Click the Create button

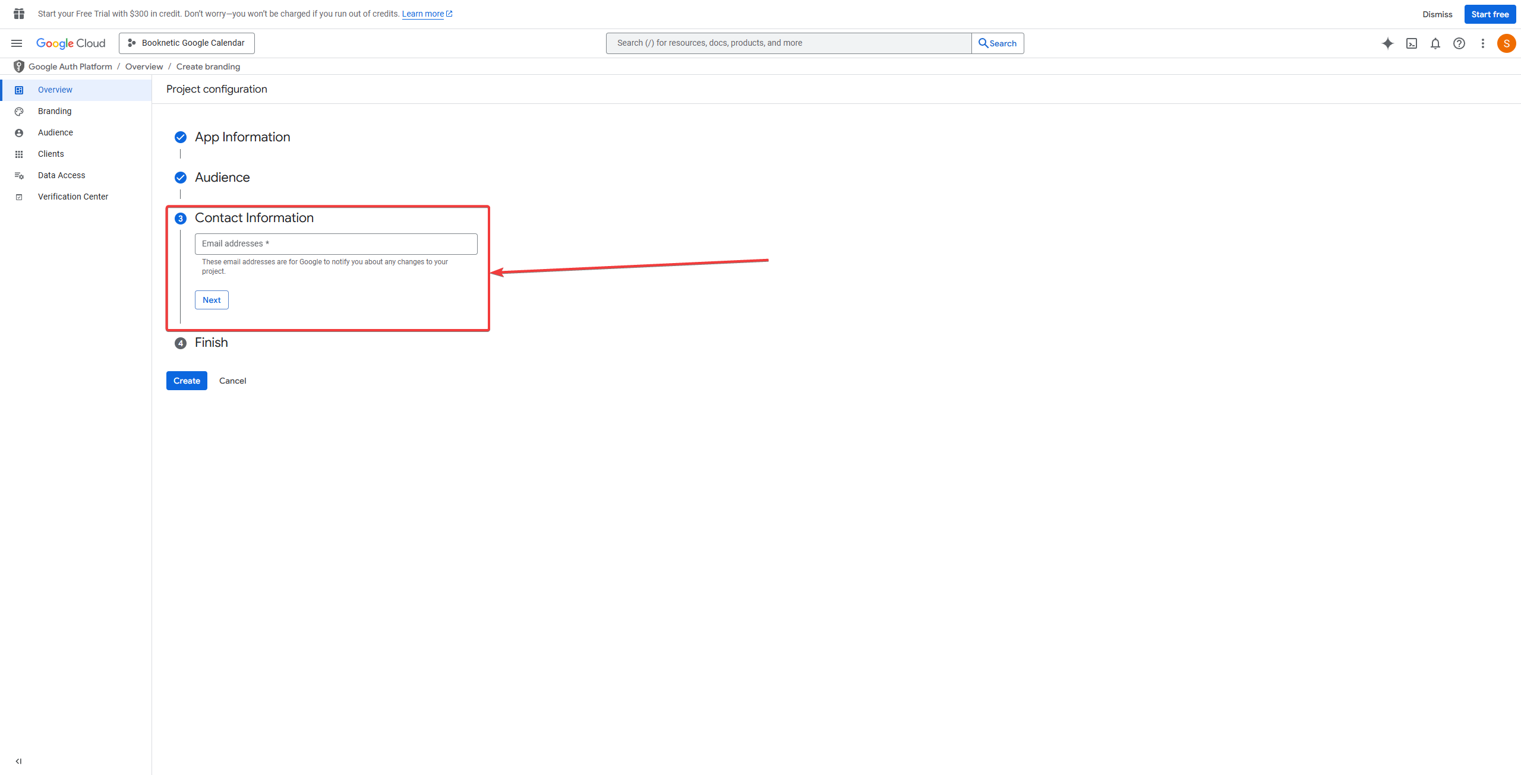(x=187, y=381)
